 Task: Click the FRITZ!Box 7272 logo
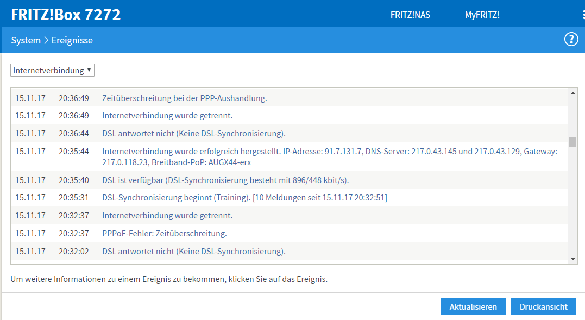(x=66, y=15)
